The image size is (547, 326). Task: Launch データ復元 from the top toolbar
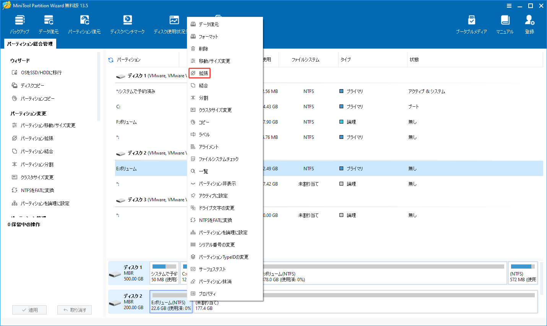coord(48,24)
